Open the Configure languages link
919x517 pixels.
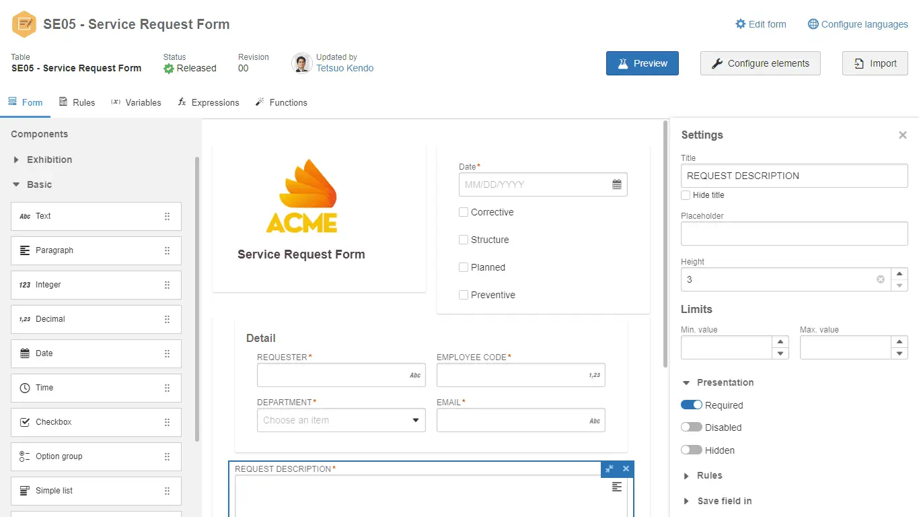pyautogui.click(x=858, y=24)
